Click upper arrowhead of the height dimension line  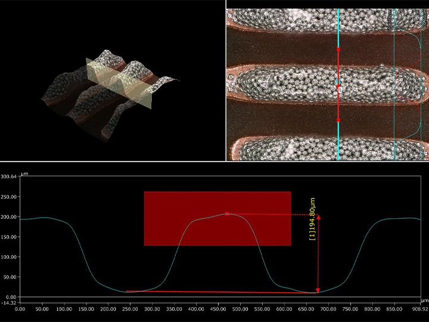[318, 217]
